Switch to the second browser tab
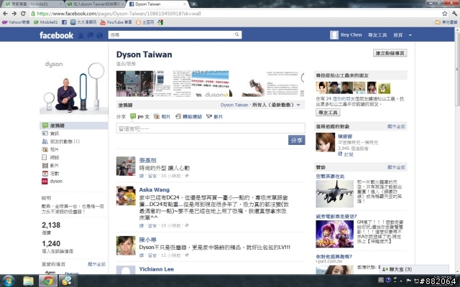This screenshot has height=287, width=460. pyautogui.click(x=95, y=4)
